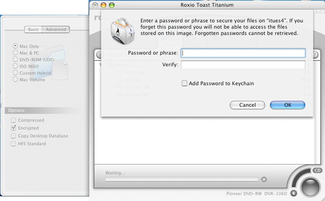
Task: Click the disc capacity gauge arc
Action: coord(299,177)
